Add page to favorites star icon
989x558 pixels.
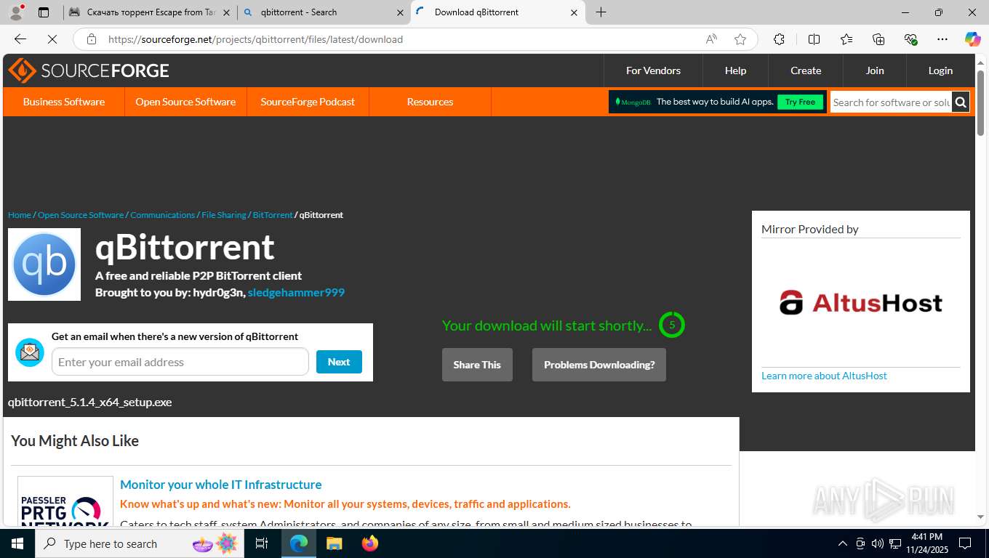point(740,39)
